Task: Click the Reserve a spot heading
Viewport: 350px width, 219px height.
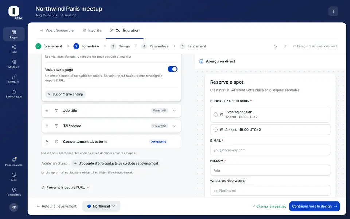Action: pos(227,82)
